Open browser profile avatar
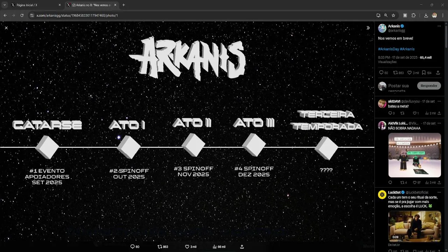Screen dimensions: 448x252 434,15
